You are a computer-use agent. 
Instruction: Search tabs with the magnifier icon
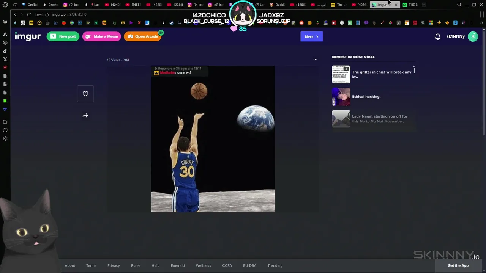pyautogui.click(x=459, y=5)
